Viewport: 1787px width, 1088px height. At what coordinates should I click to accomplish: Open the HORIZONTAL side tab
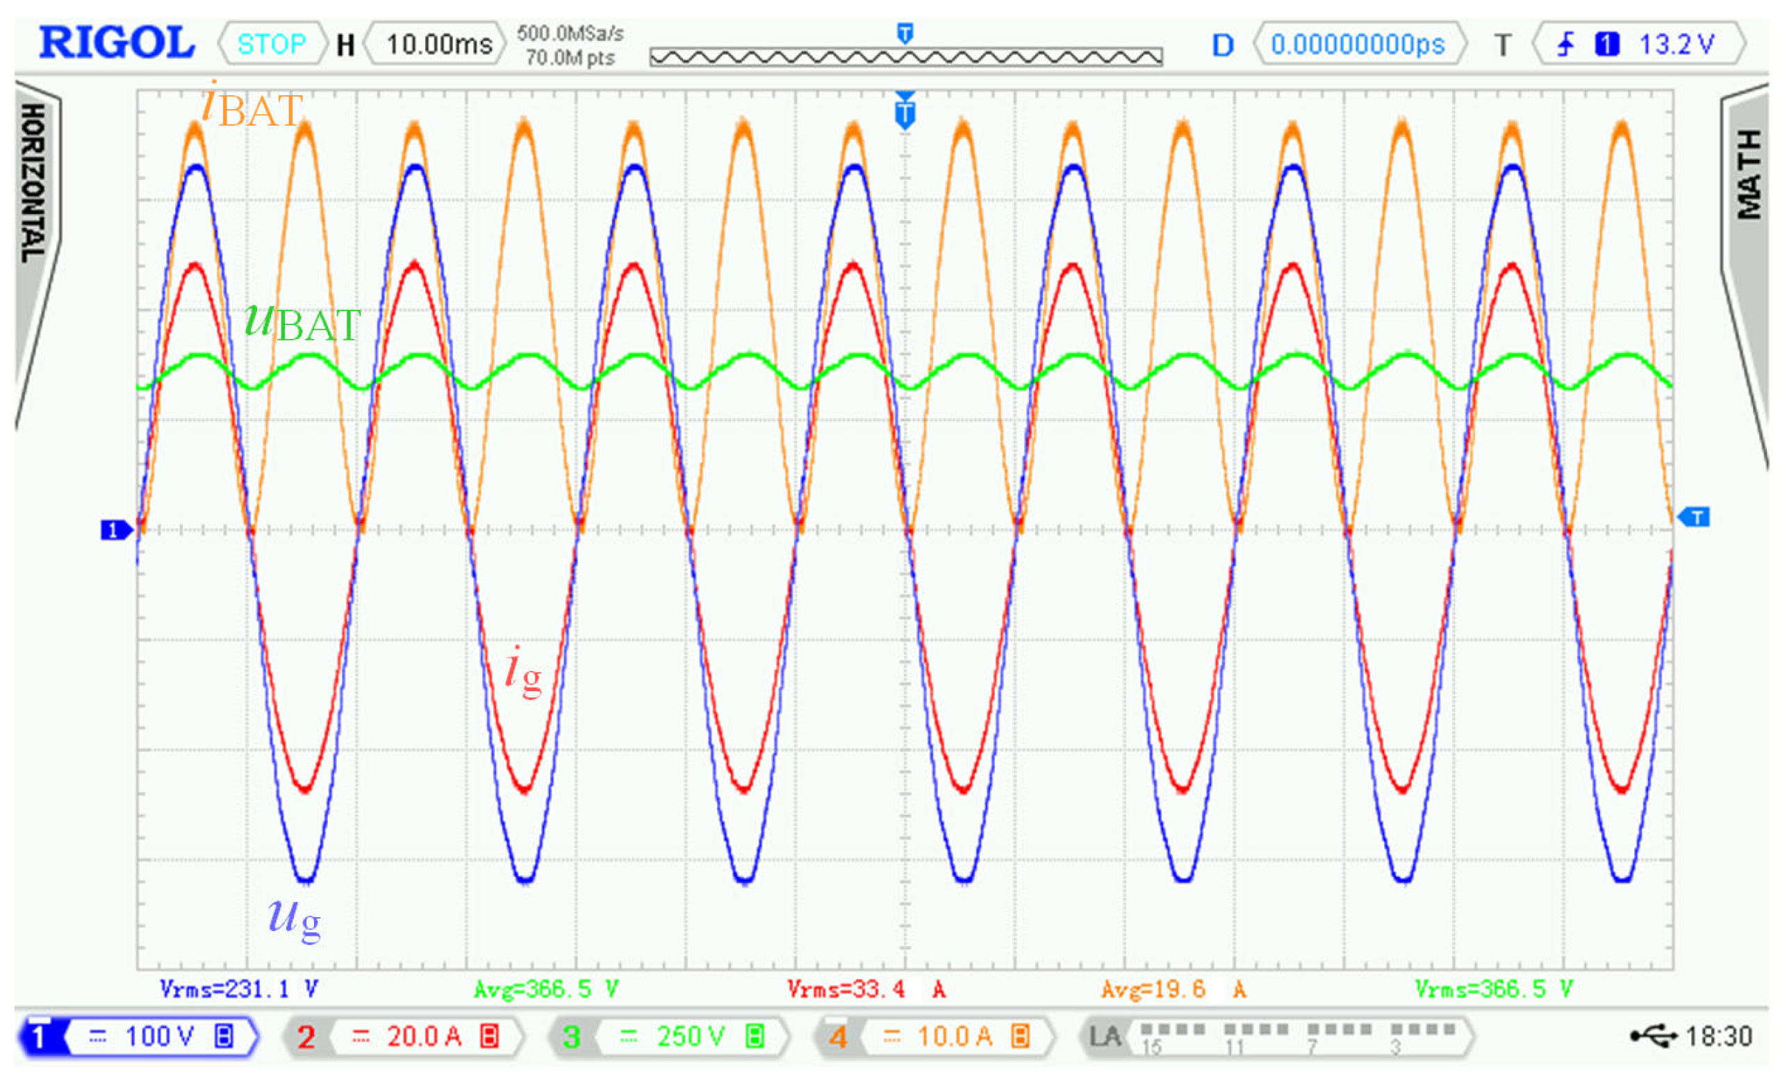tap(33, 183)
